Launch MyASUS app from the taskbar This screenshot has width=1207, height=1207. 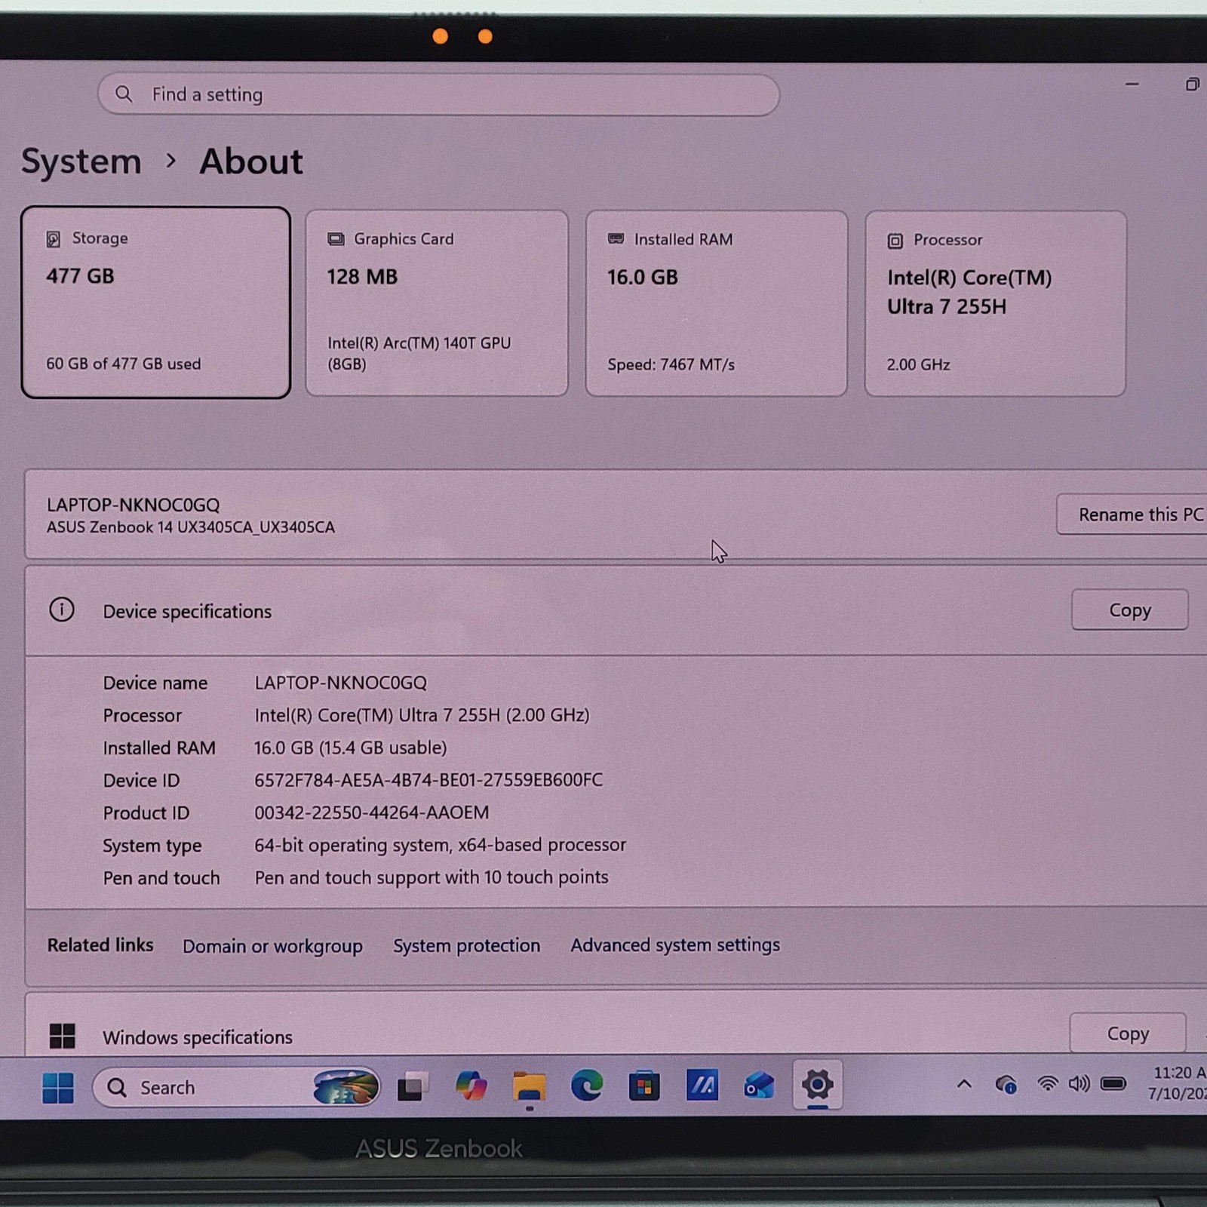coord(702,1086)
